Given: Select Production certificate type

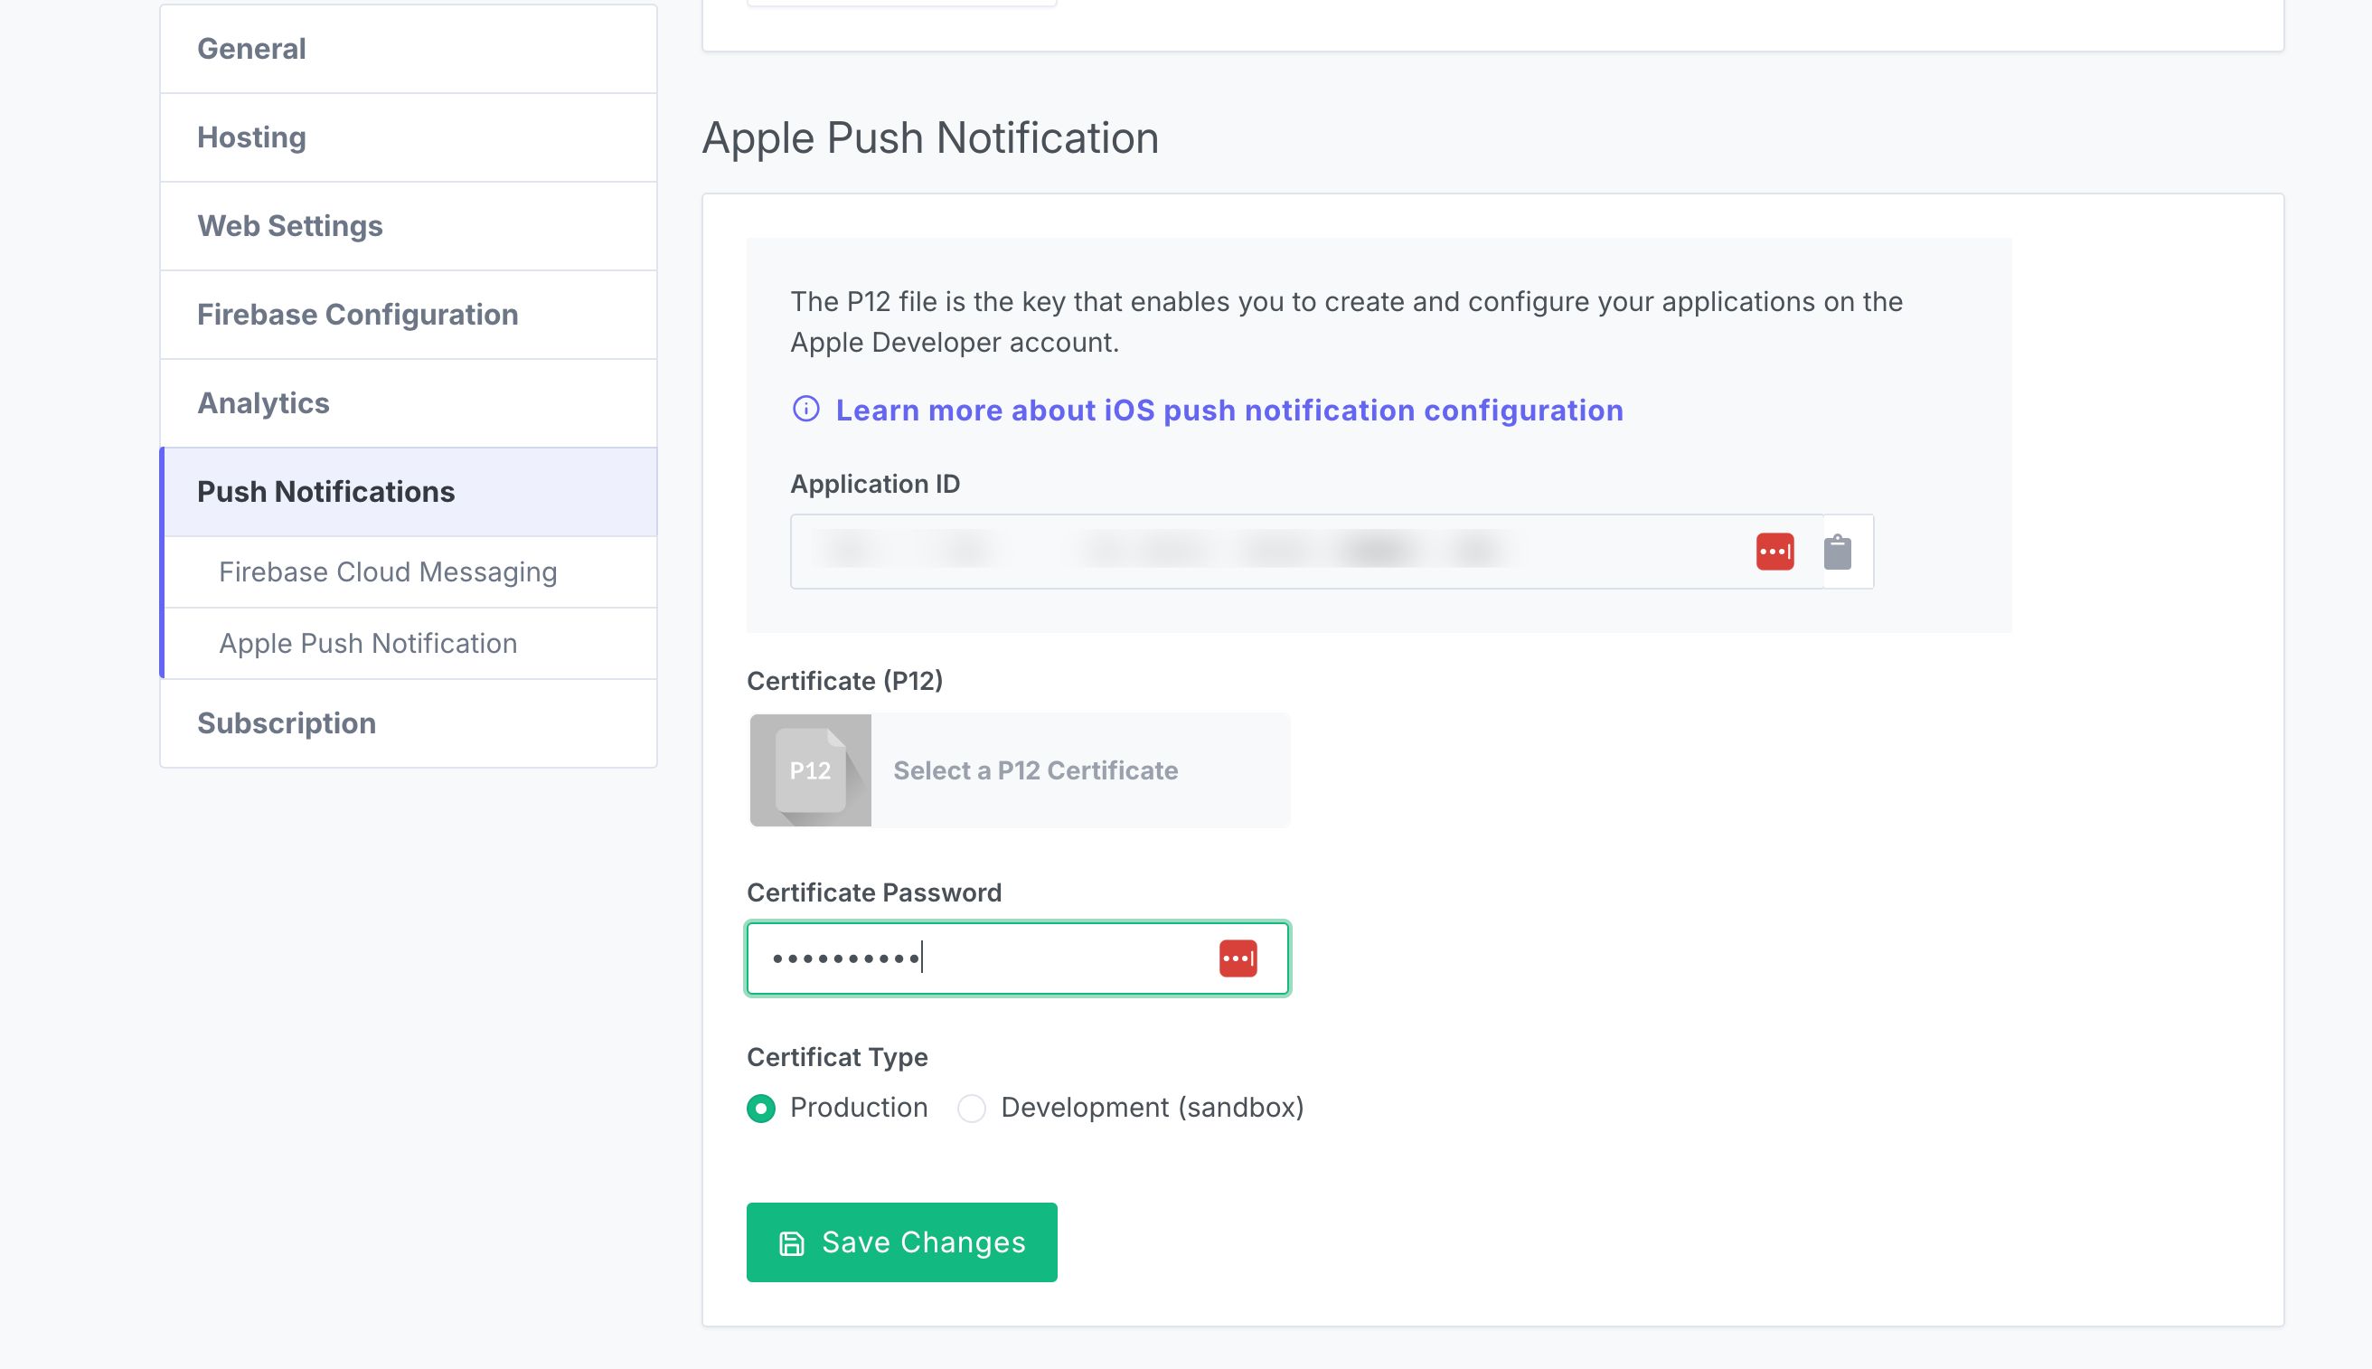Looking at the screenshot, I should 761,1109.
